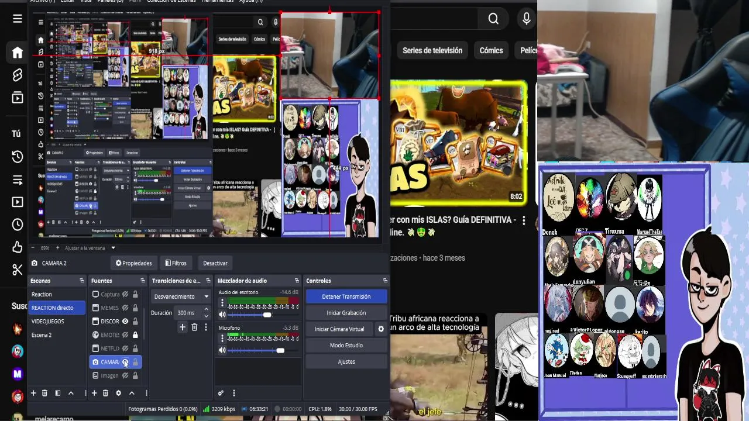Zoom out the OBS preview with the minus
This screenshot has width=749, height=421.
33,248
